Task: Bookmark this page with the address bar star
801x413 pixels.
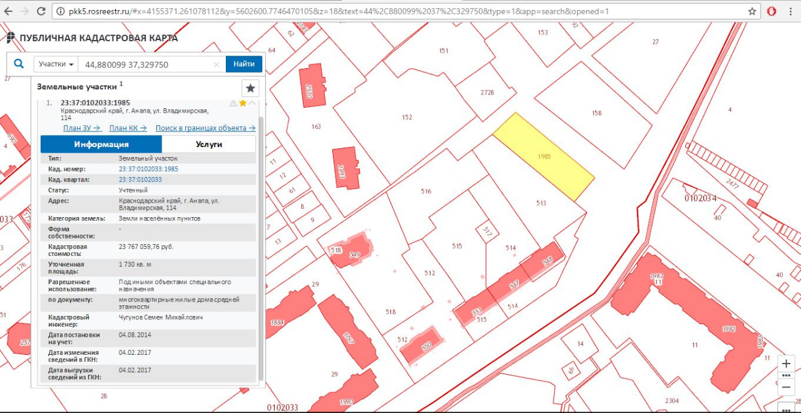Action: click(752, 11)
